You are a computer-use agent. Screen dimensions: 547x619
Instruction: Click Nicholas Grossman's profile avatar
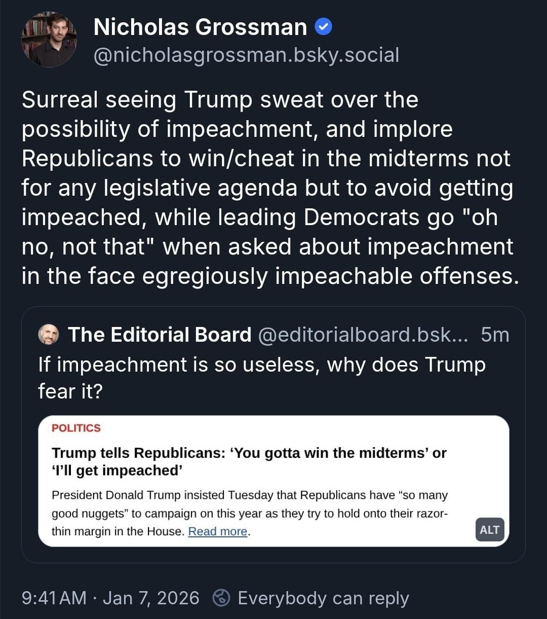(49, 40)
